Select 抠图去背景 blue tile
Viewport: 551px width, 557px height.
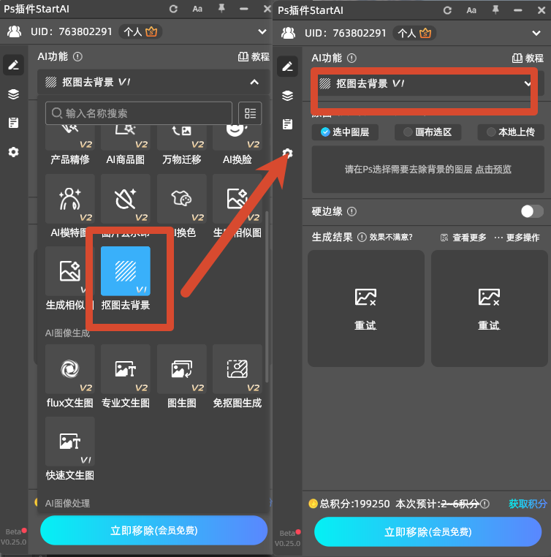click(x=125, y=270)
